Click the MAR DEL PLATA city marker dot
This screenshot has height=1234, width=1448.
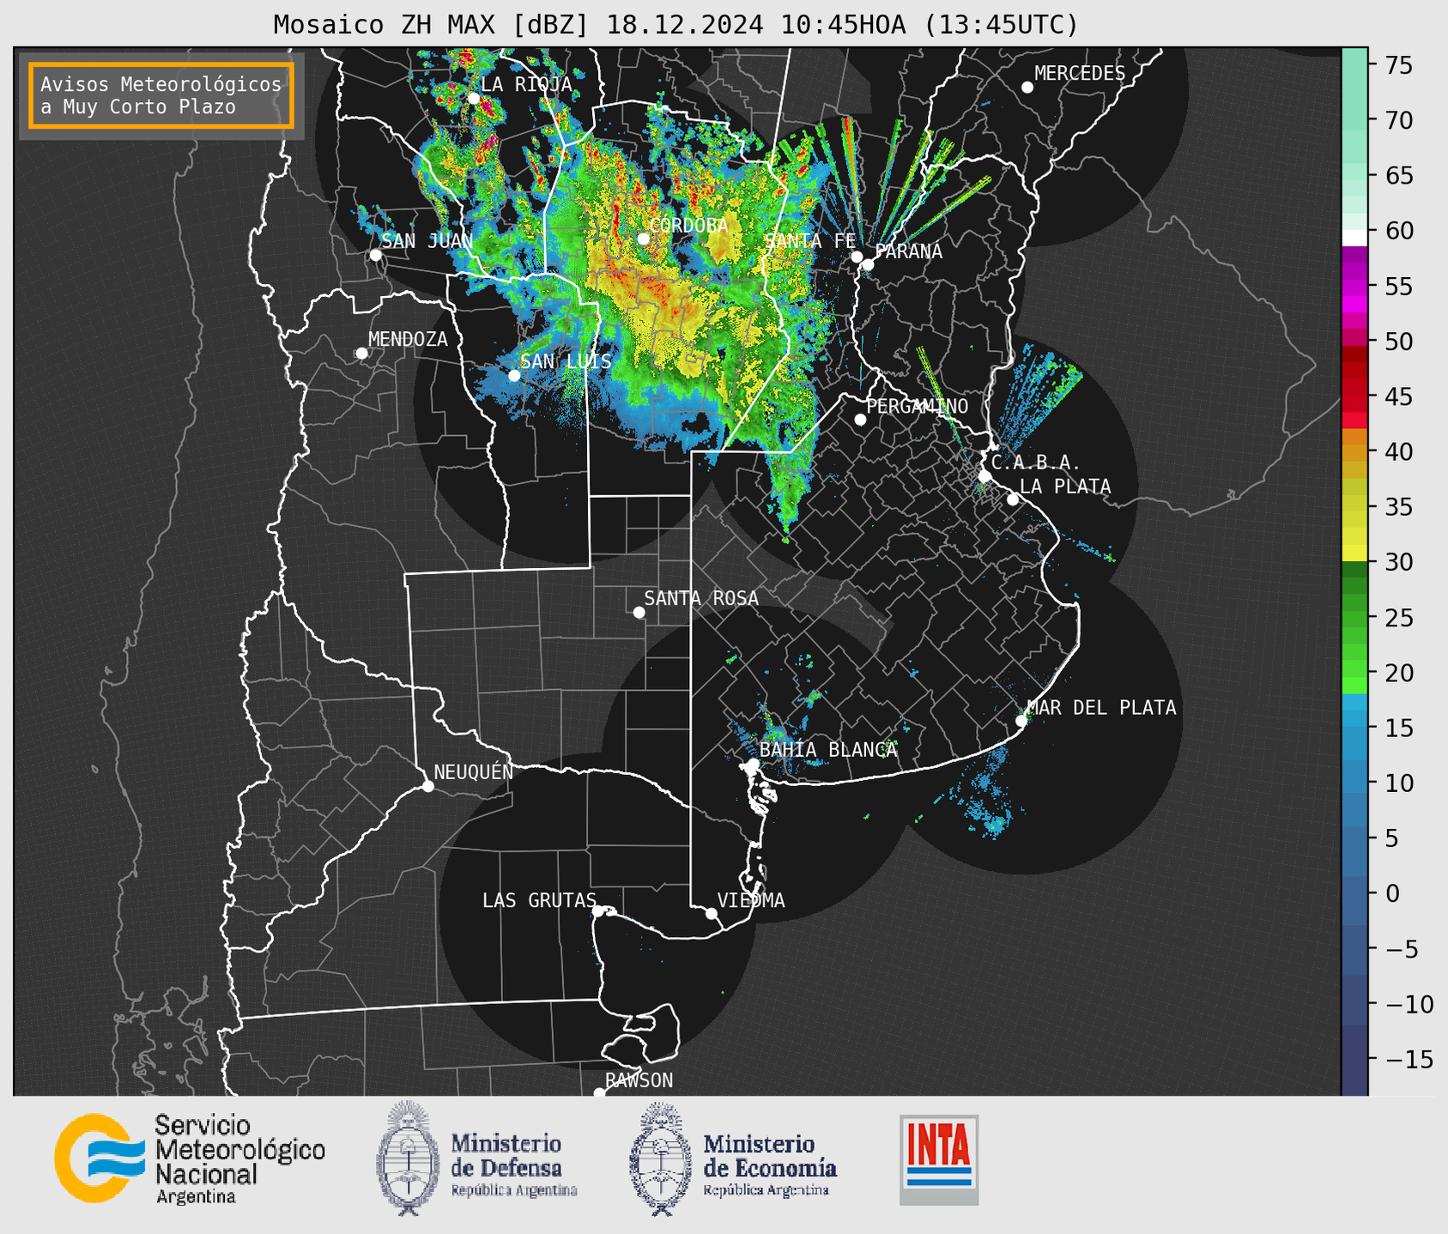click(x=1021, y=721)
